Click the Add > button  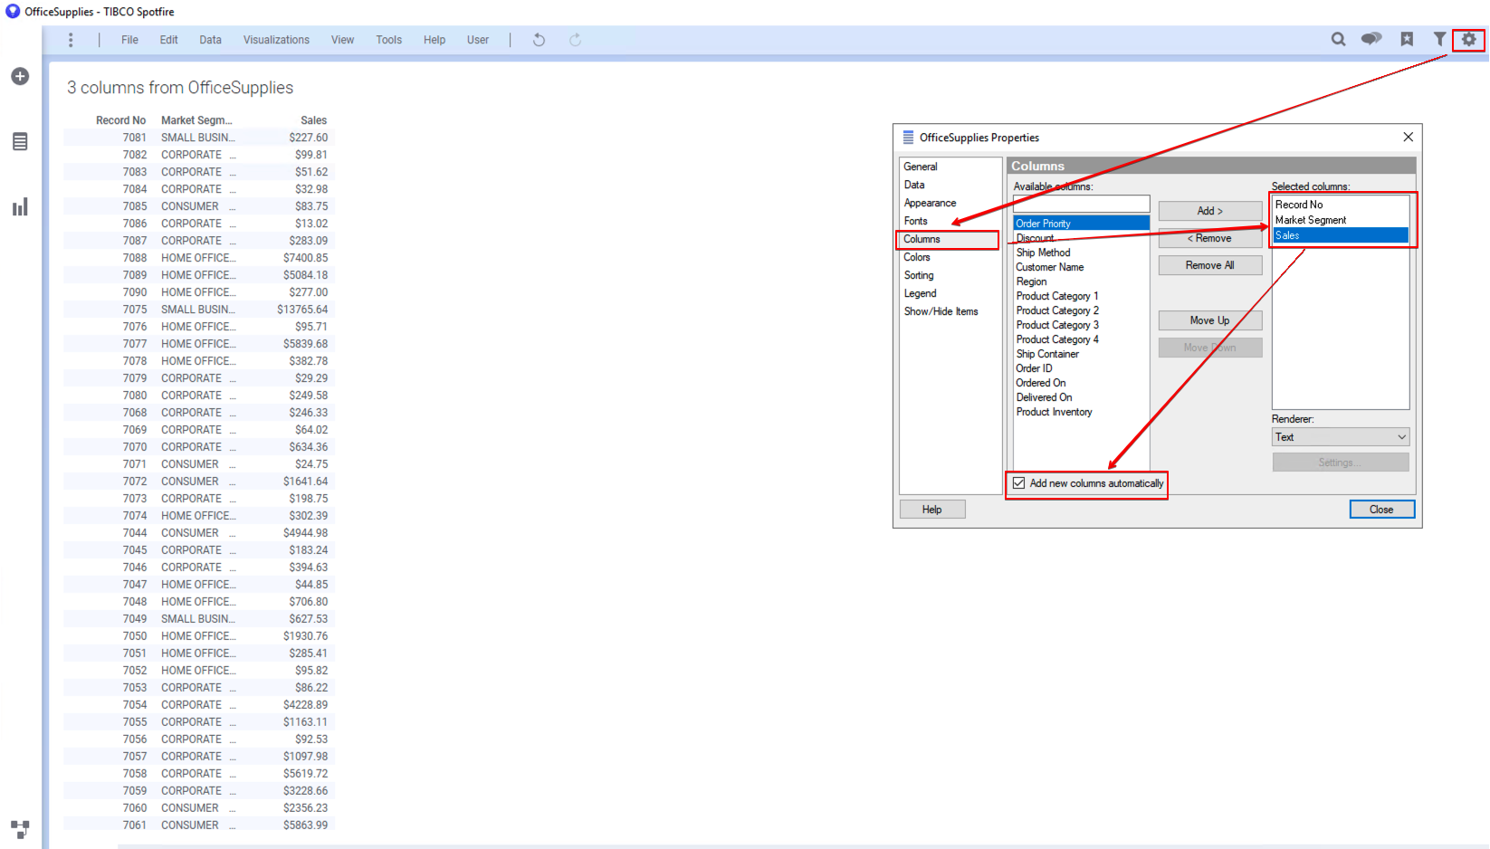pyautogui.click(x=1210, y=211)
